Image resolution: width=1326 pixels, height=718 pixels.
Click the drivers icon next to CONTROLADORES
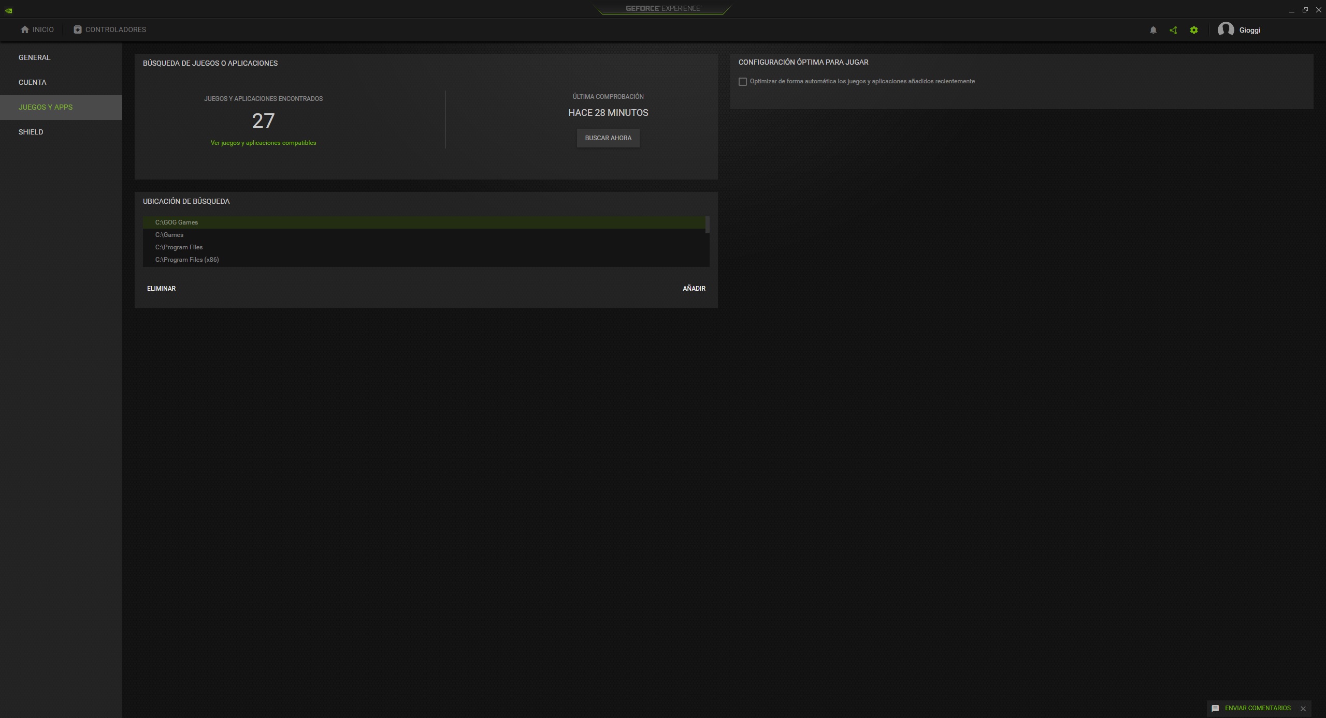pos(78,29)
